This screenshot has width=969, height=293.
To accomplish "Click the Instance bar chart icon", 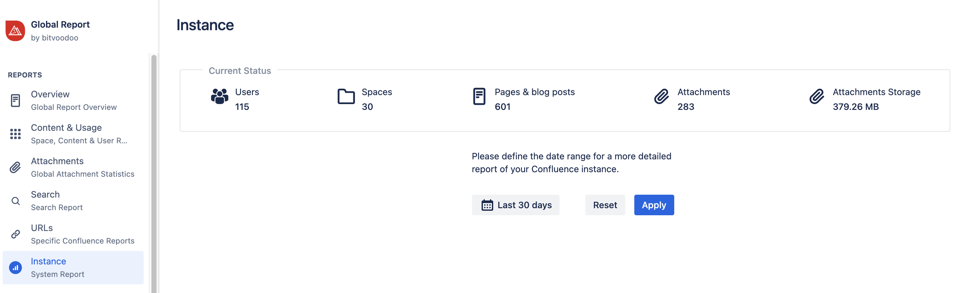I will pos(15,268).
